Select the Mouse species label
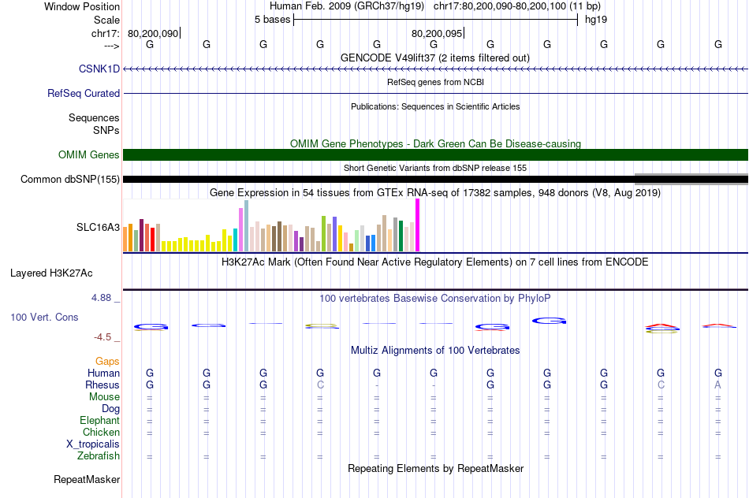This screenshot has height=498, width=749. click(x=105, y=397)
